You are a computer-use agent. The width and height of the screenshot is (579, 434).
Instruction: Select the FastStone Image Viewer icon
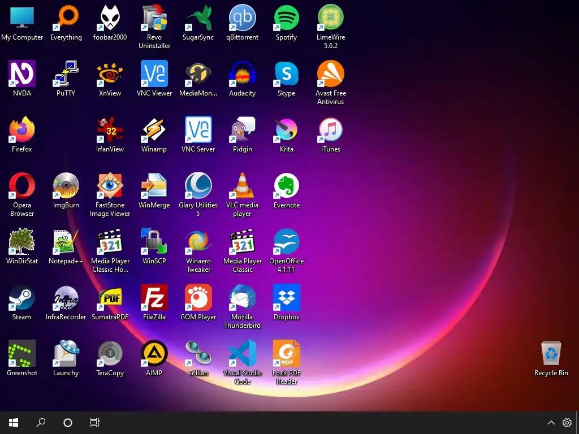click(110, 185)
